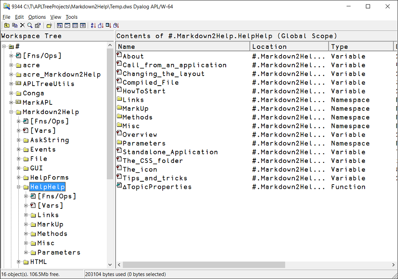Expand the MarkAPL tree node

(x=11, y=102)
